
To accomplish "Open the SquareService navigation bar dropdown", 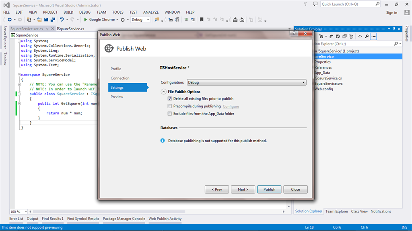I will pos(54,35).
